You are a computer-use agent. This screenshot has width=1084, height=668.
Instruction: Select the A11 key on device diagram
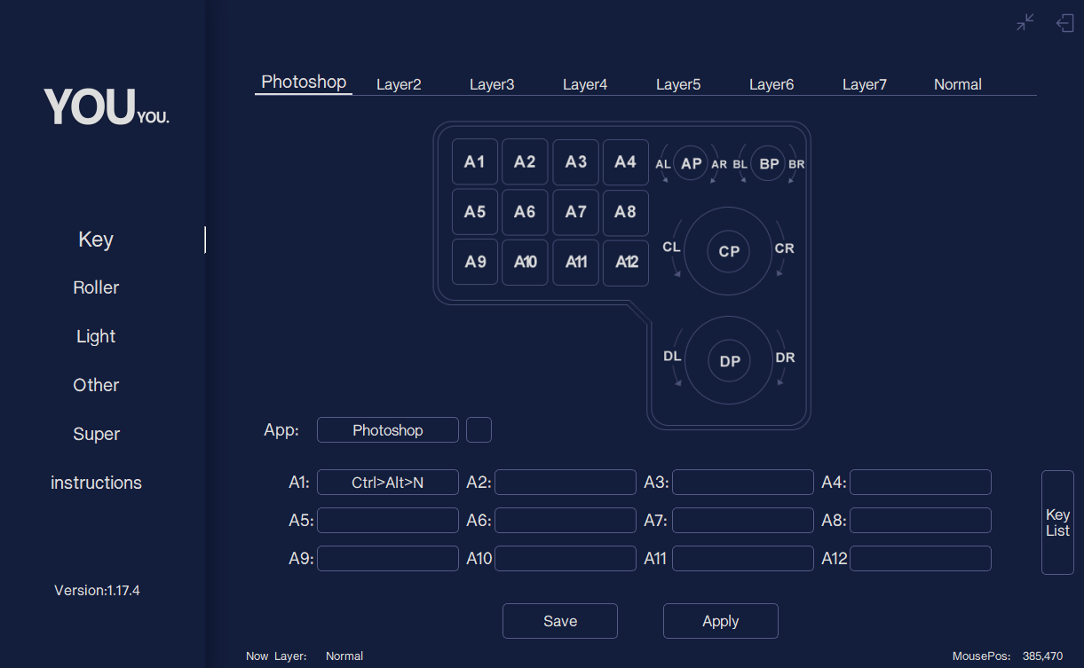coord(575,262)
